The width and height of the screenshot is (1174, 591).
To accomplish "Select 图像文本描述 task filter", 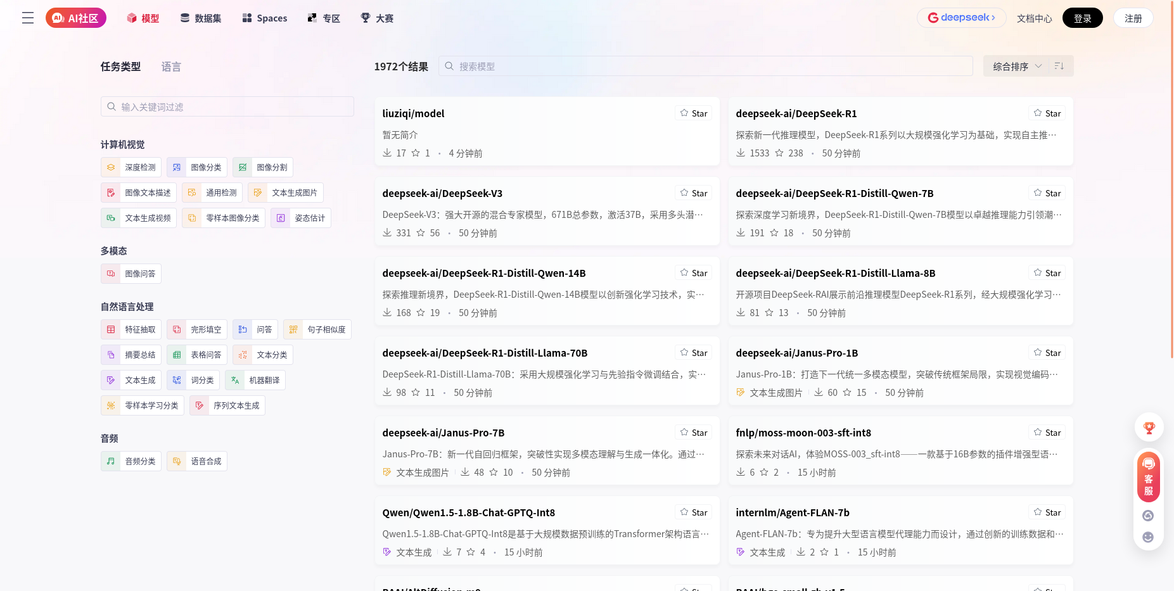I will coord(139,193).
